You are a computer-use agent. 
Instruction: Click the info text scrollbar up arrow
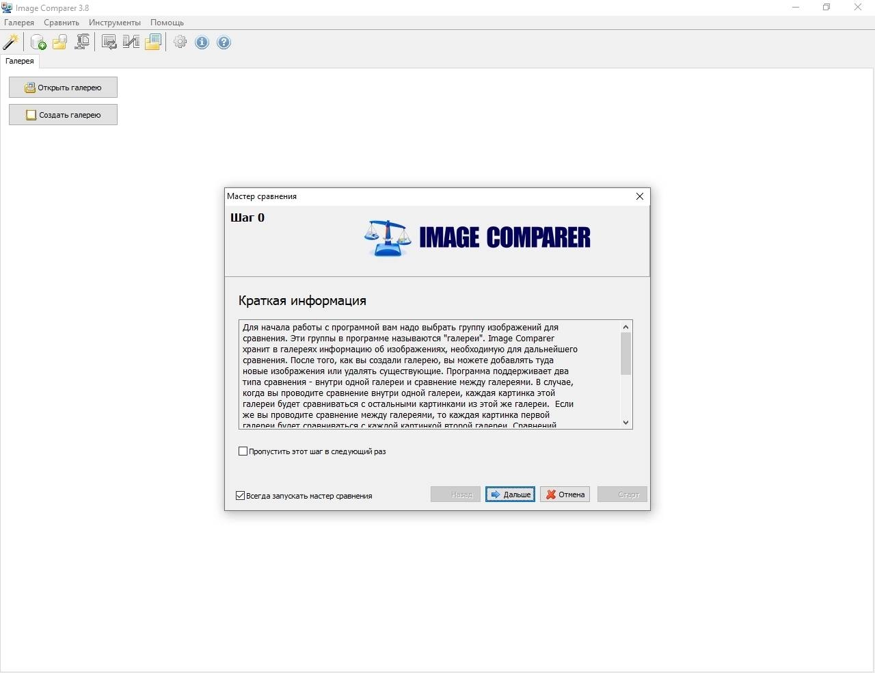[x=625, y=327]
